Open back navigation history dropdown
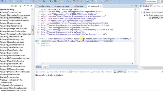 [x=114, y=1]
